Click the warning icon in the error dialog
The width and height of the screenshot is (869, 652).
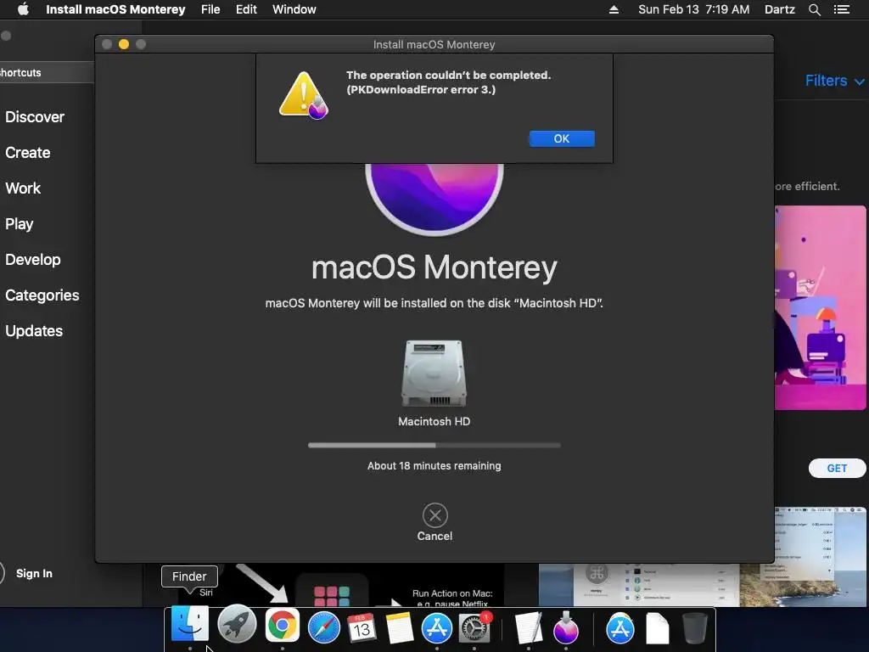pyautogui.click(x=303, y=95)
